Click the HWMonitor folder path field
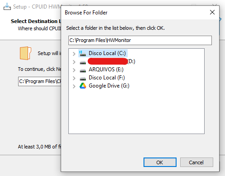 (140, 40)
